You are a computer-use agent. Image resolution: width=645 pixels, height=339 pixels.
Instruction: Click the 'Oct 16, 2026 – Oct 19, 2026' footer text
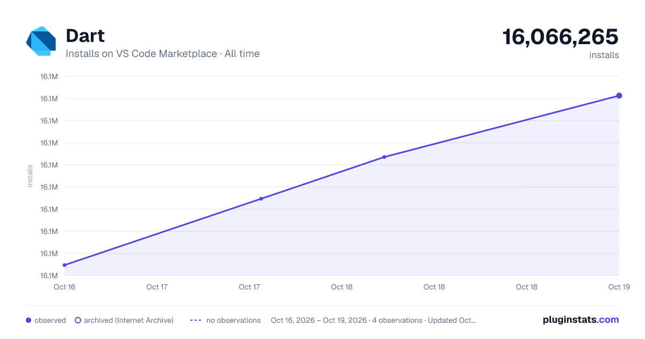point(319,320)
